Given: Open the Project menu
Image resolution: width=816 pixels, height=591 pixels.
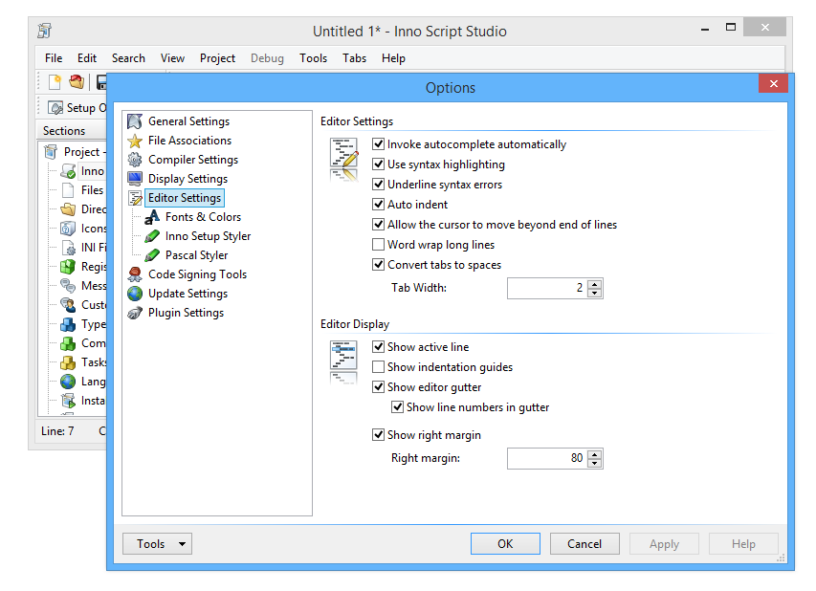Looking at the screenshot, I should point(217,58).
